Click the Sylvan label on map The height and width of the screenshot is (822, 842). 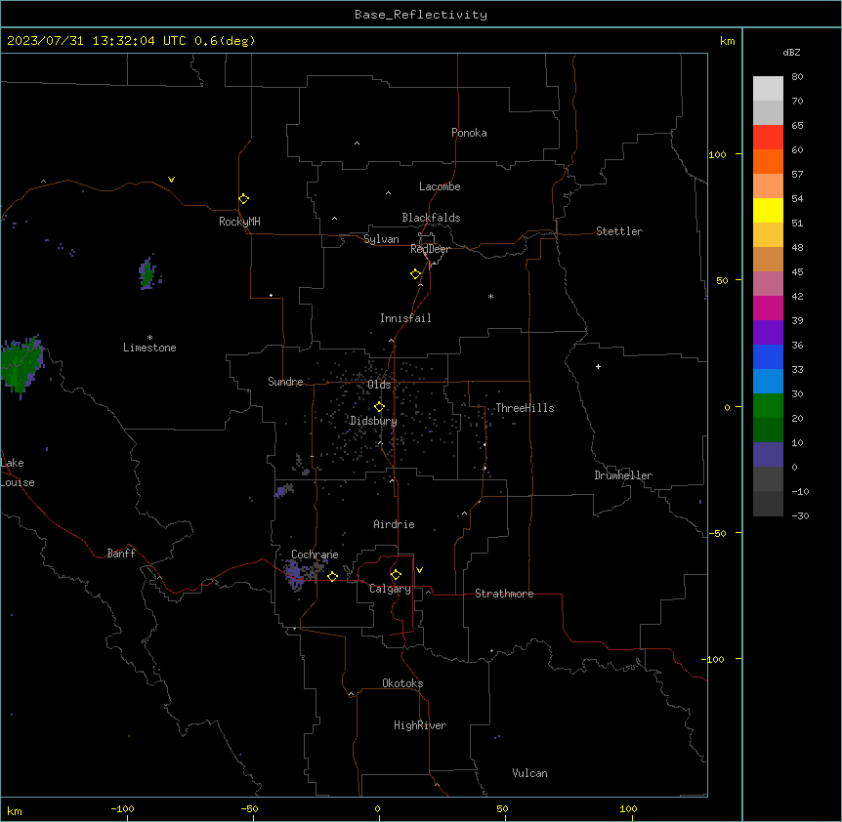coord(381,239)
